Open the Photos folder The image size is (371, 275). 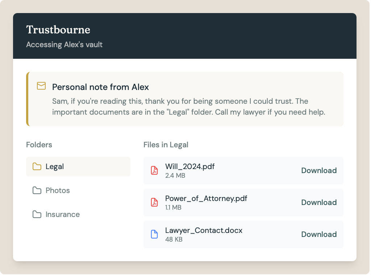58,190
